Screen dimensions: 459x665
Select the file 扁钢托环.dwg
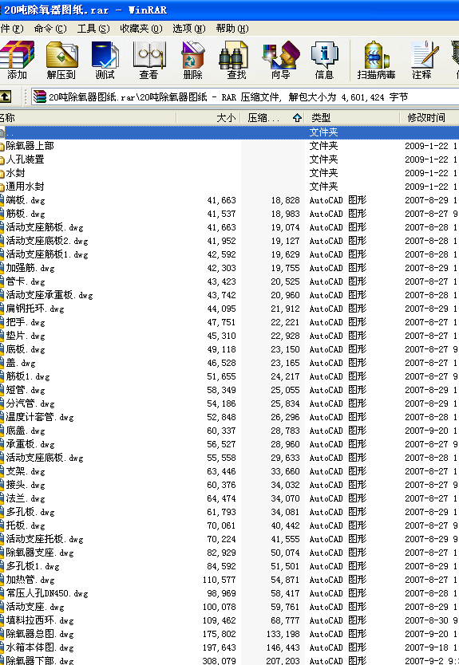pos(35,309)
